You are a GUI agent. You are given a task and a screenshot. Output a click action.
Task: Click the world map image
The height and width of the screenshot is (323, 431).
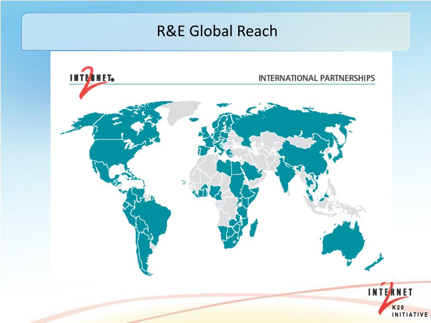[x=221, y=188]
